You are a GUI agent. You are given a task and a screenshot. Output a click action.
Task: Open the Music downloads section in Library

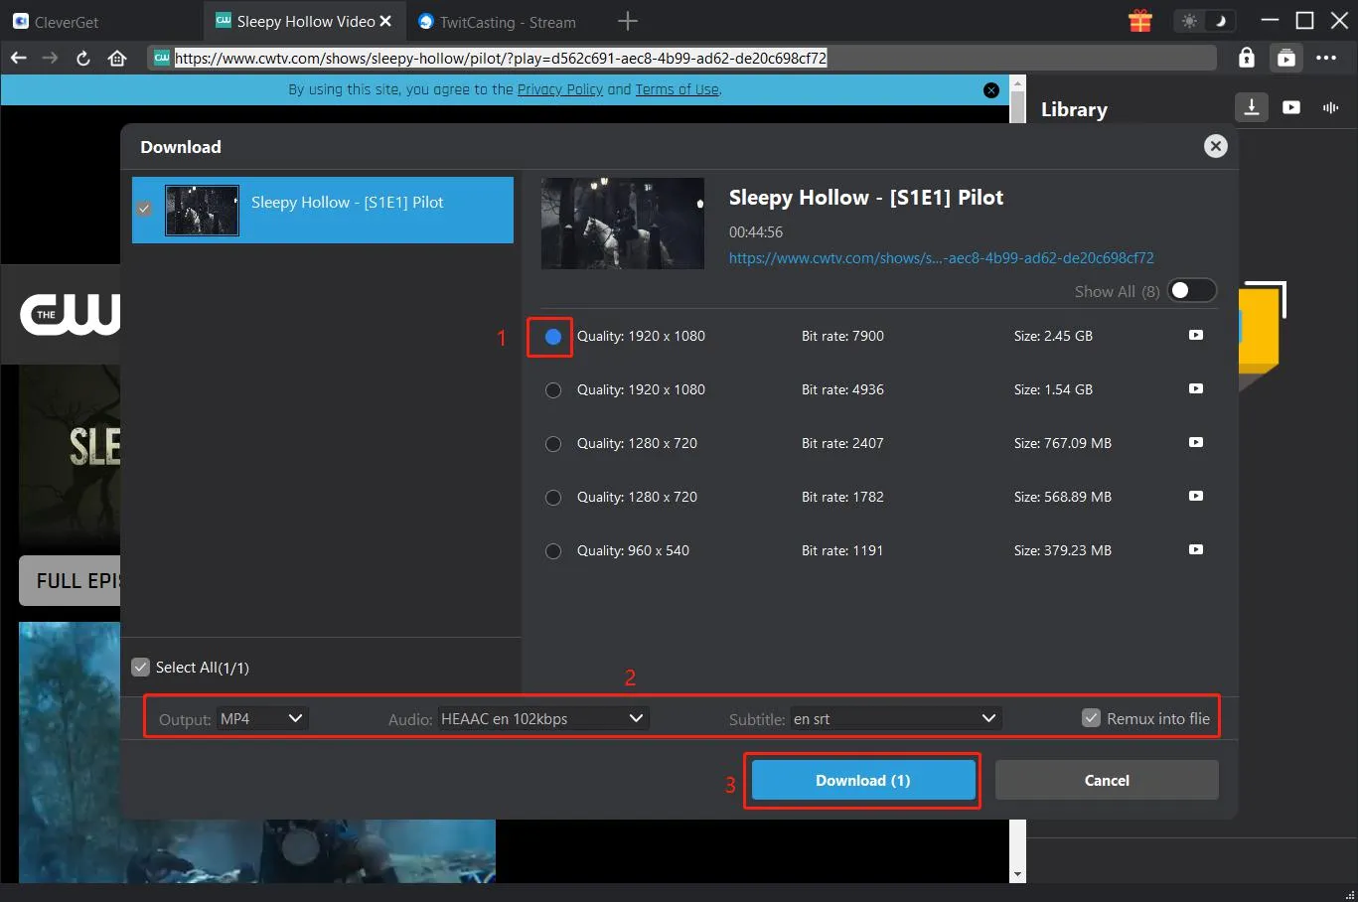tap(1329, 107)
